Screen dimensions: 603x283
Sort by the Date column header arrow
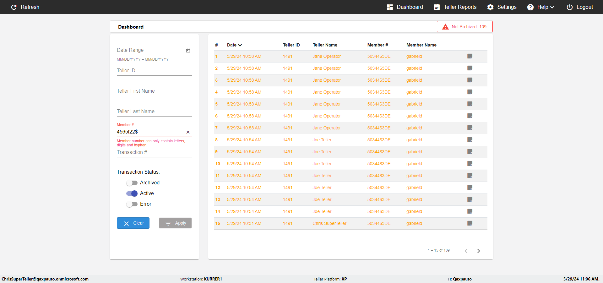pyautogui.click(x=240, y=45)
